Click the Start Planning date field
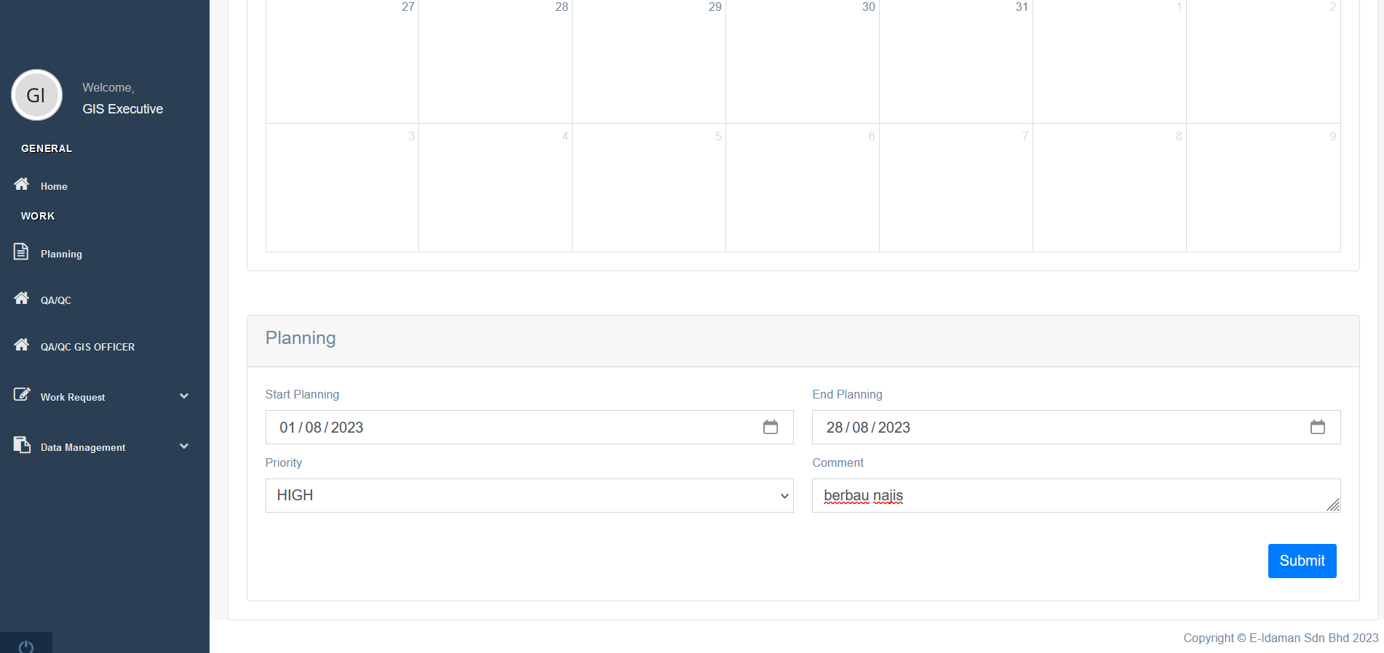Viewport: 1384px width, 653px height. [x=509, y=428]
